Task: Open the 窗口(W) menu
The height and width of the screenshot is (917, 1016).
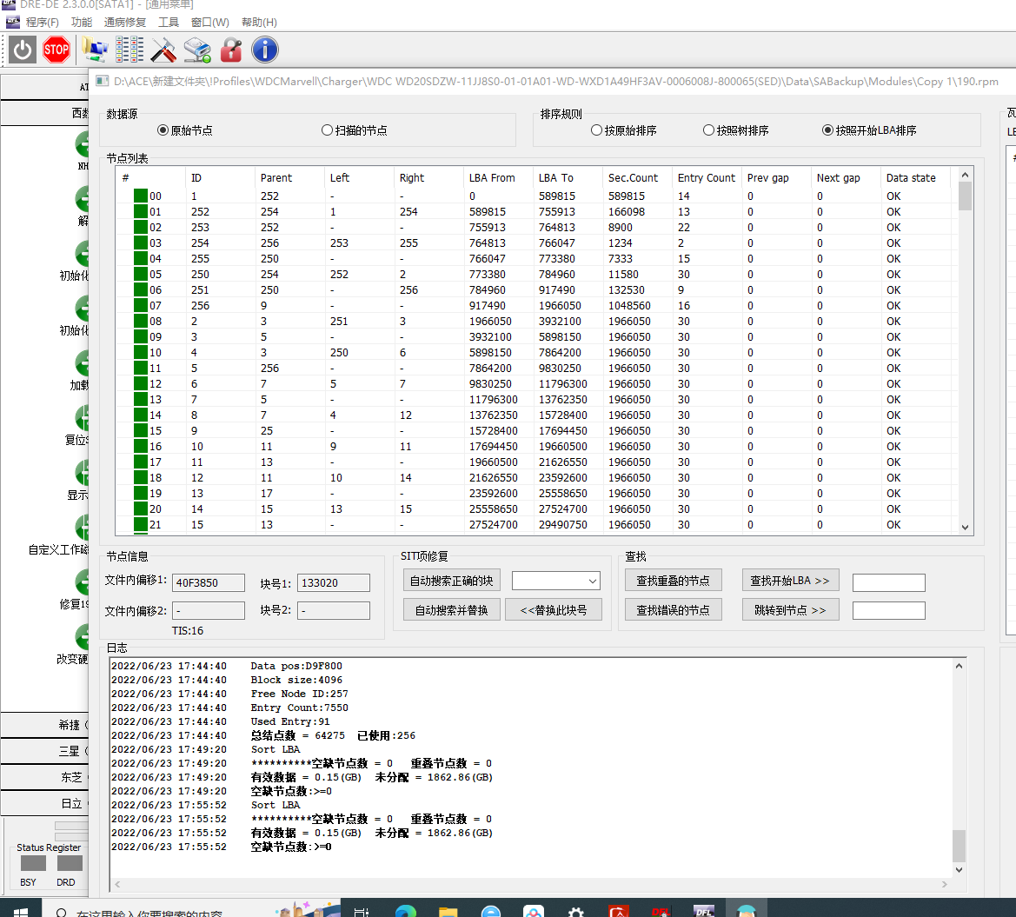Action: coord(210,22)
